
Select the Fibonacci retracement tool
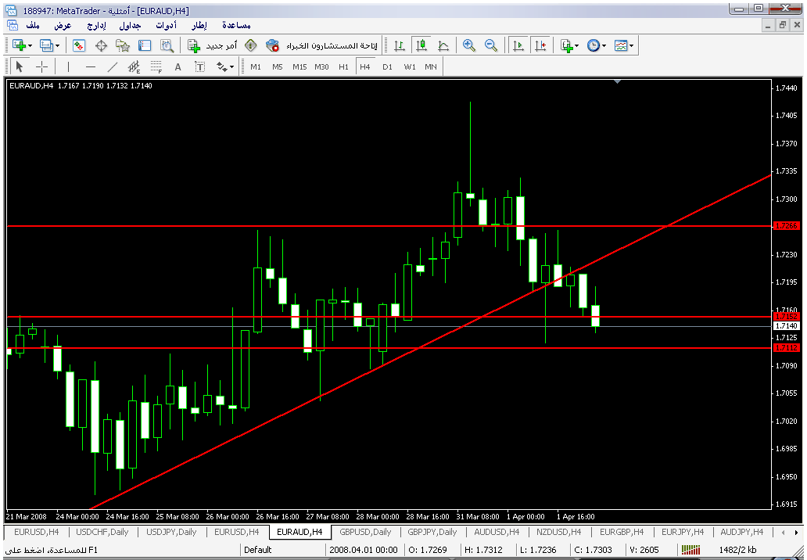tap(156, 66)
